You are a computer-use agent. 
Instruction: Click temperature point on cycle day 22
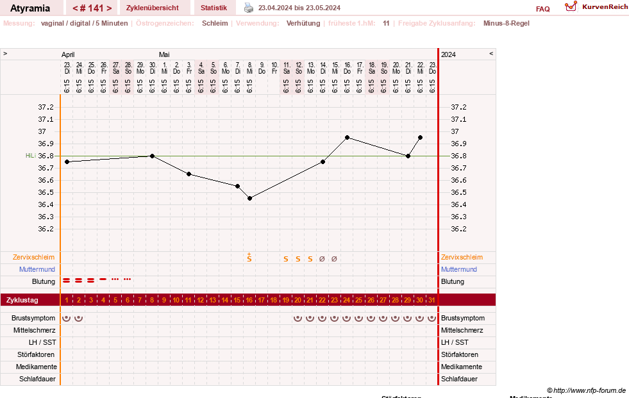[323, 162]
